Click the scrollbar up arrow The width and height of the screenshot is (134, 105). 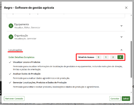pyautogui.click(x=131, y=15)
